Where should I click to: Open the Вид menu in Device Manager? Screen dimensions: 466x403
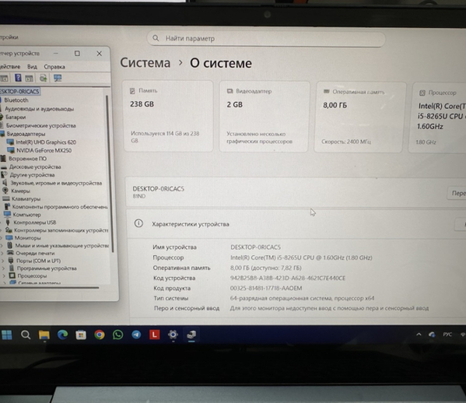[32, 67]
